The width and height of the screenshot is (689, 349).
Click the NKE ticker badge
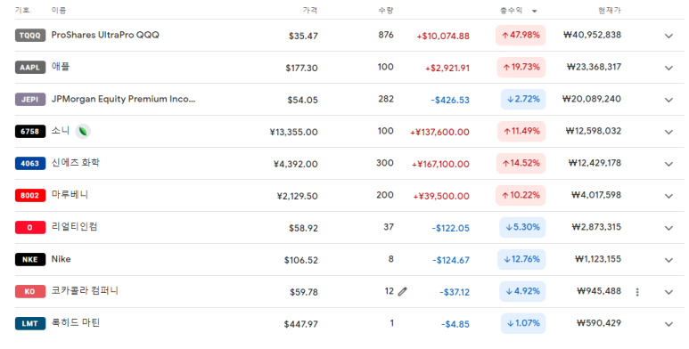[x=30, y=259]
